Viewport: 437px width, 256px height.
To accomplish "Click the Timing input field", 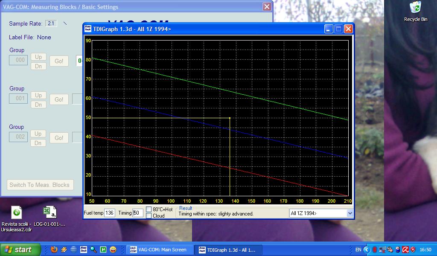I will (138, 213).
